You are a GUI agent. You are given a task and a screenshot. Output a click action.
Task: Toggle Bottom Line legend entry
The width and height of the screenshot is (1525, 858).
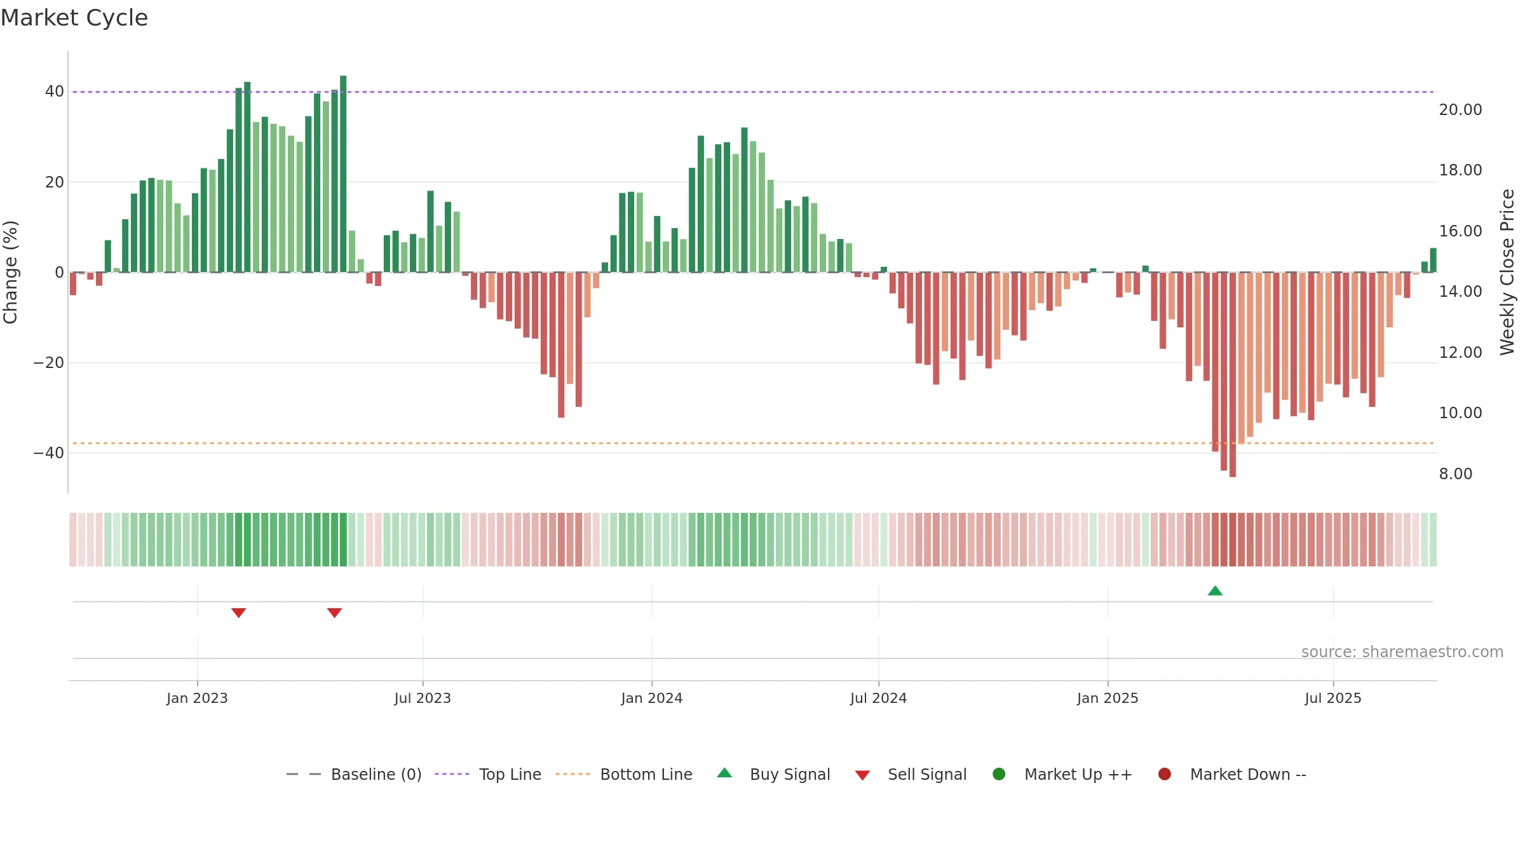tap(624, 774)
